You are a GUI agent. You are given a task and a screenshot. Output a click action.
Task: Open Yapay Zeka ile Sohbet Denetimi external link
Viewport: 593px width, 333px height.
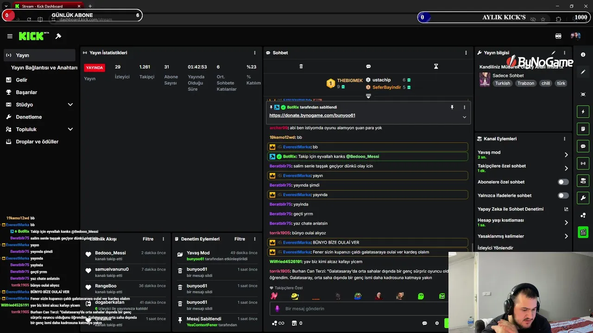pyautogui.click(x=566, y=209)
